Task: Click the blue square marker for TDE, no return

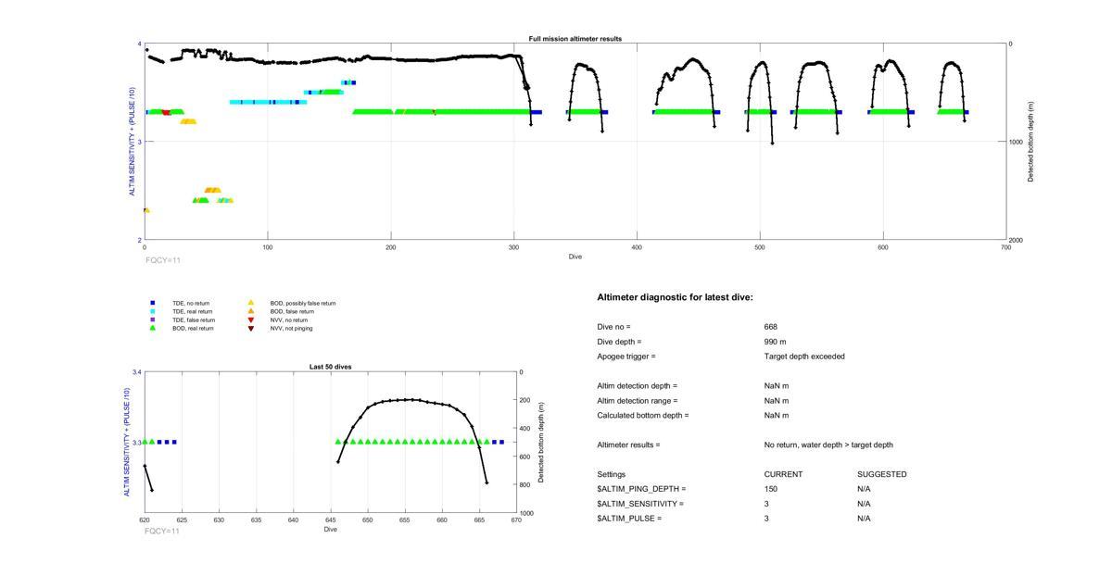Action: coord(153,303)
